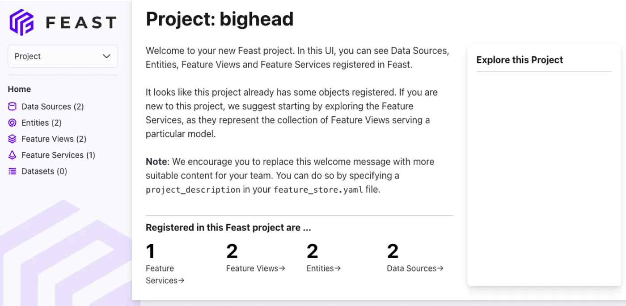Click the Feast logo icon
Screen dimensions: 626x306
(22, 22)
